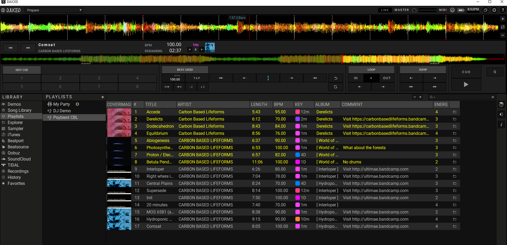
Task: Toggle the Ableton LINK button
Action: (x=385, y=10)
